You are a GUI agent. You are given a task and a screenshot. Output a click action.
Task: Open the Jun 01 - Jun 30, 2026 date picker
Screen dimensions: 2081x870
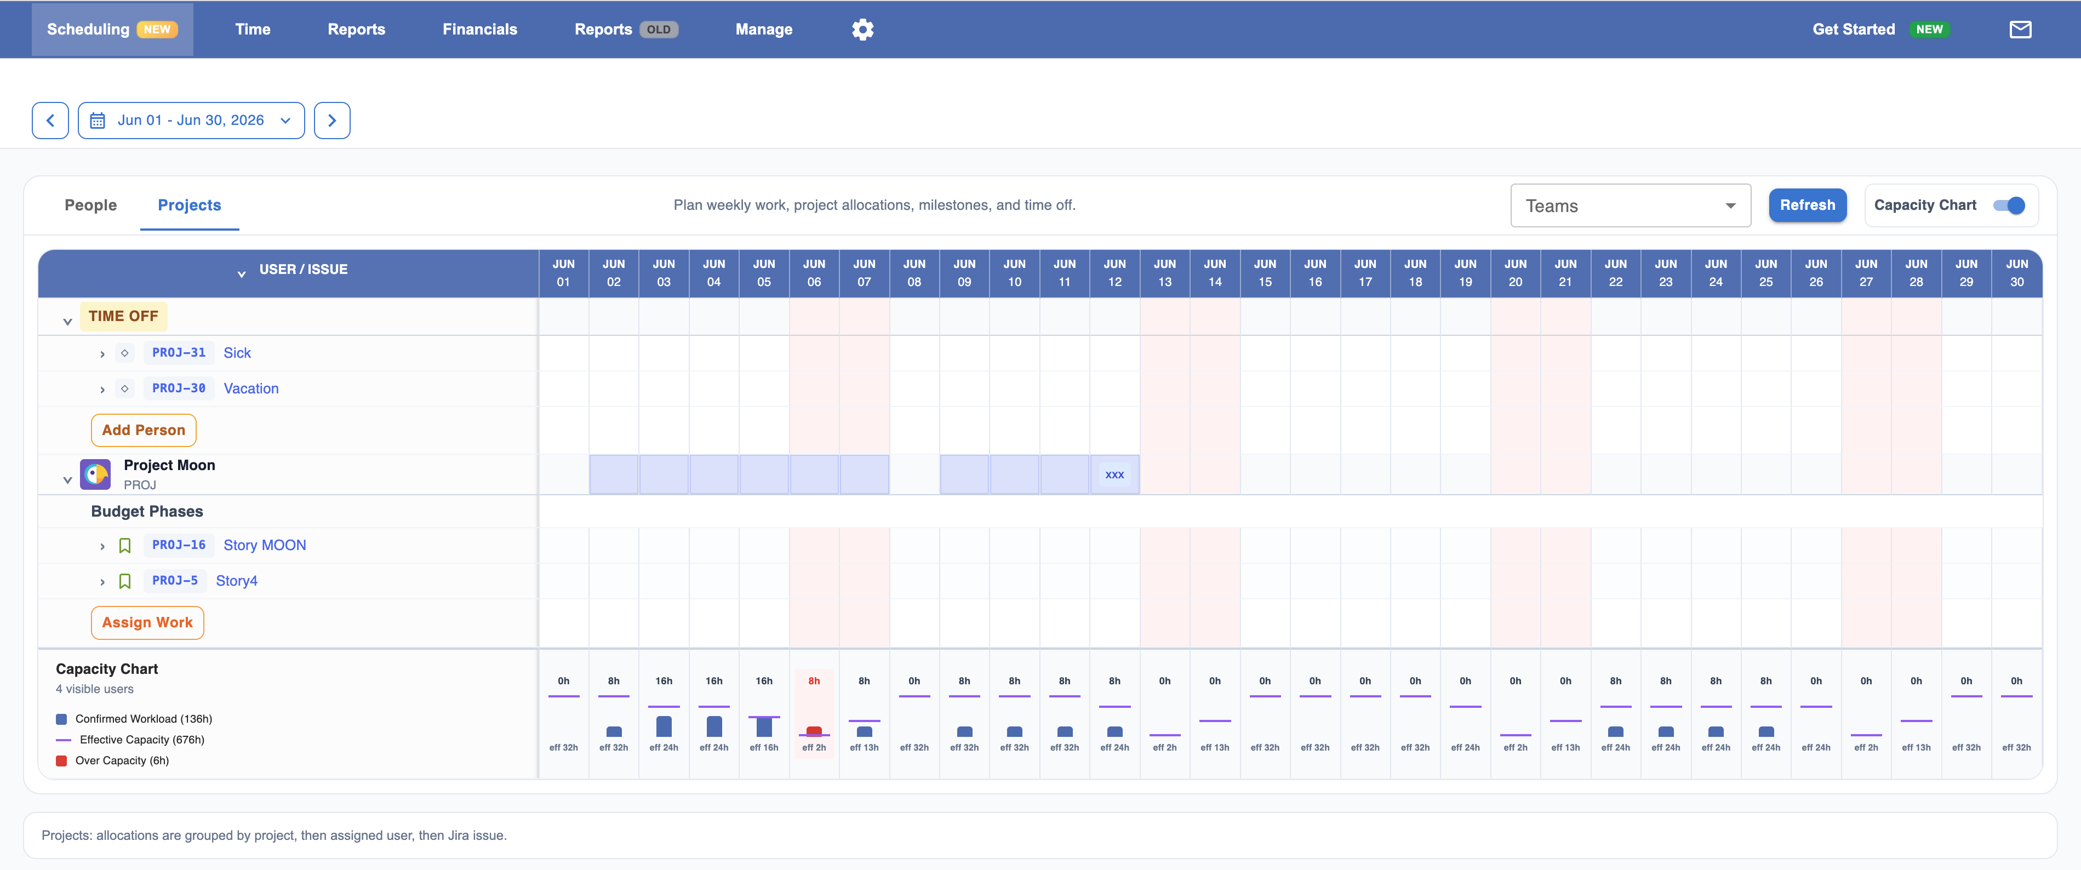pyautogui.click(x=191, y=121)
